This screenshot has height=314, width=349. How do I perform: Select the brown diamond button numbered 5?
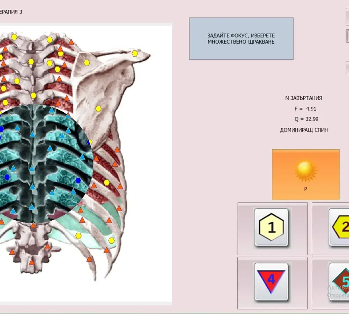(339, 282)
